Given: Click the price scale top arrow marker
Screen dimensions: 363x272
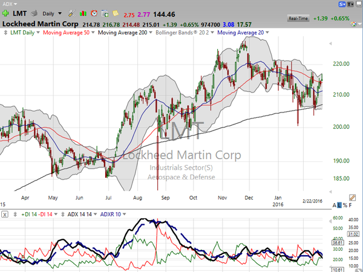Looking at the screenshot, I should tap(330, 44).
